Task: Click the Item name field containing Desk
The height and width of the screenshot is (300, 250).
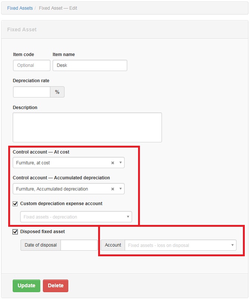Action: click(90, 65)
